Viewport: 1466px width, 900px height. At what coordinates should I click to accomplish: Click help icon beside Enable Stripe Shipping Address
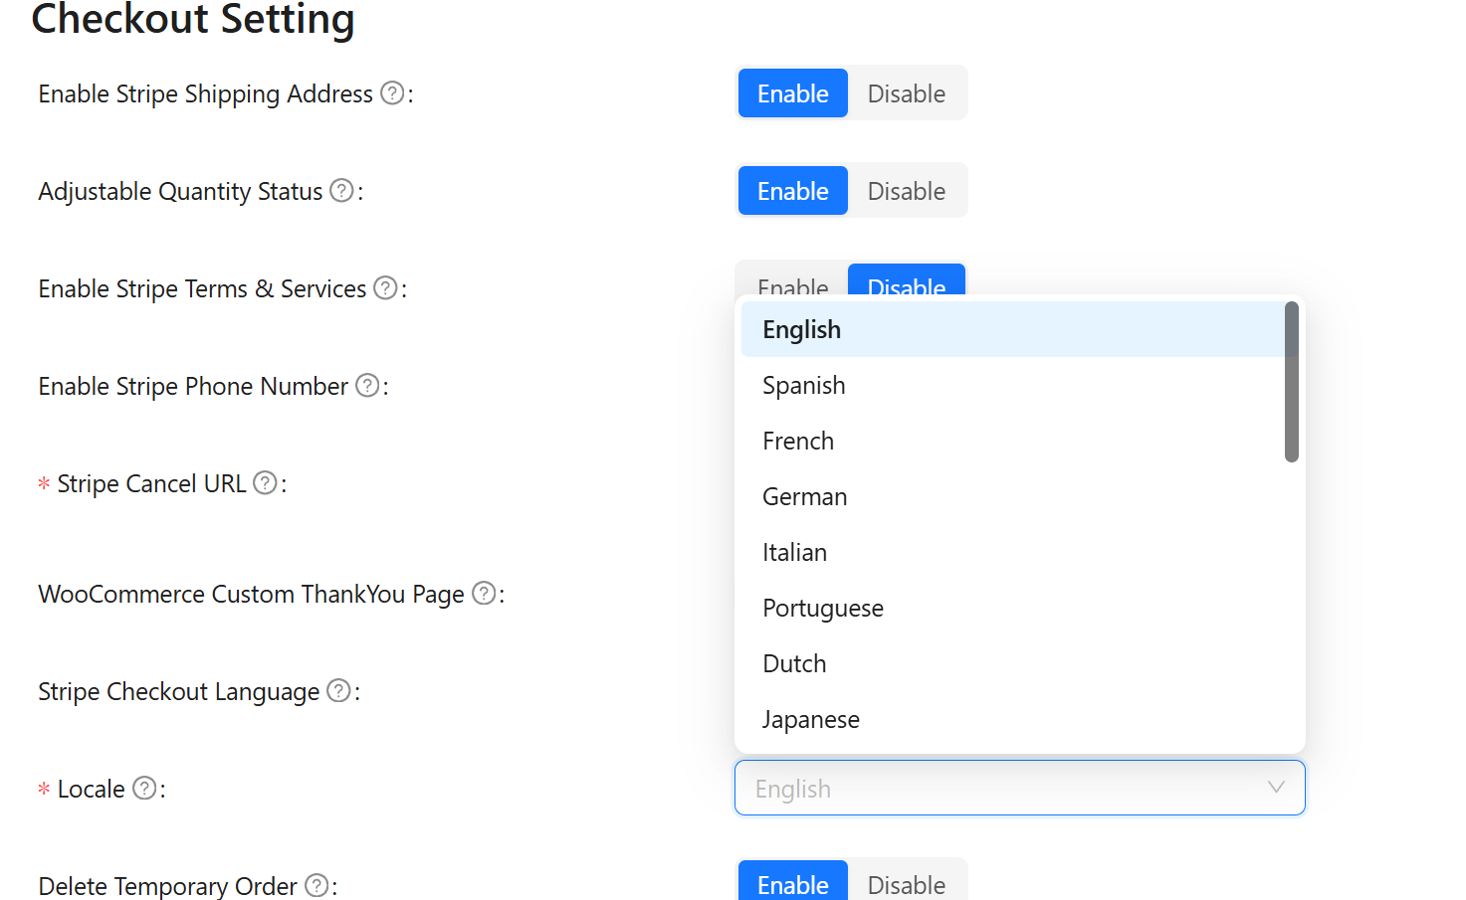pyautogui.click(x=393, y=93)
